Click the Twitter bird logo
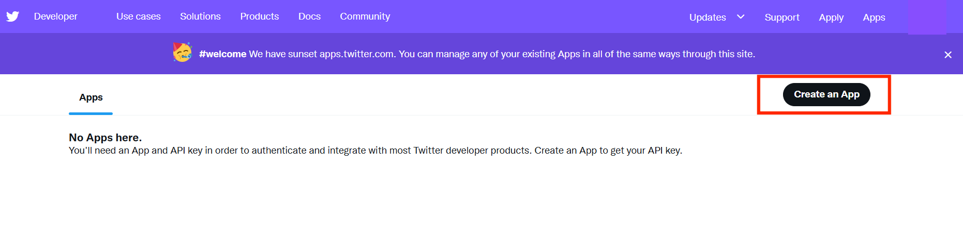 pos(13,16)
